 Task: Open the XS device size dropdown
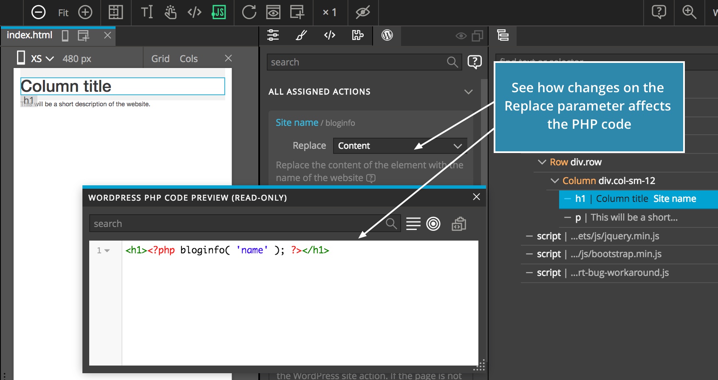pos(42,59)
